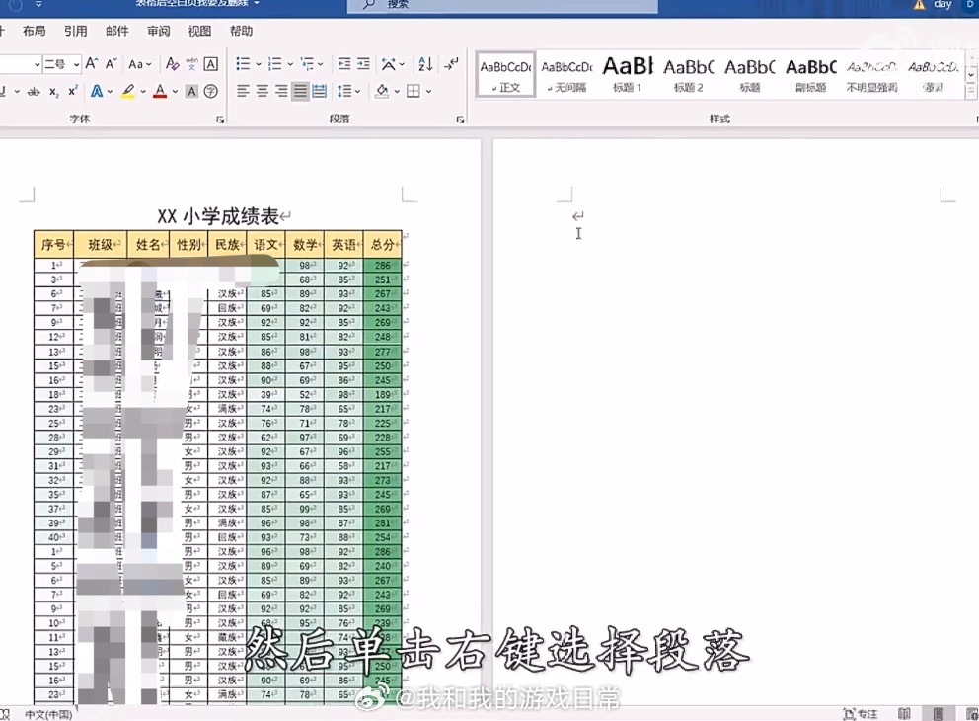Apply yellow text highlight color
The image size is (979, 721).
click(128, 91)
